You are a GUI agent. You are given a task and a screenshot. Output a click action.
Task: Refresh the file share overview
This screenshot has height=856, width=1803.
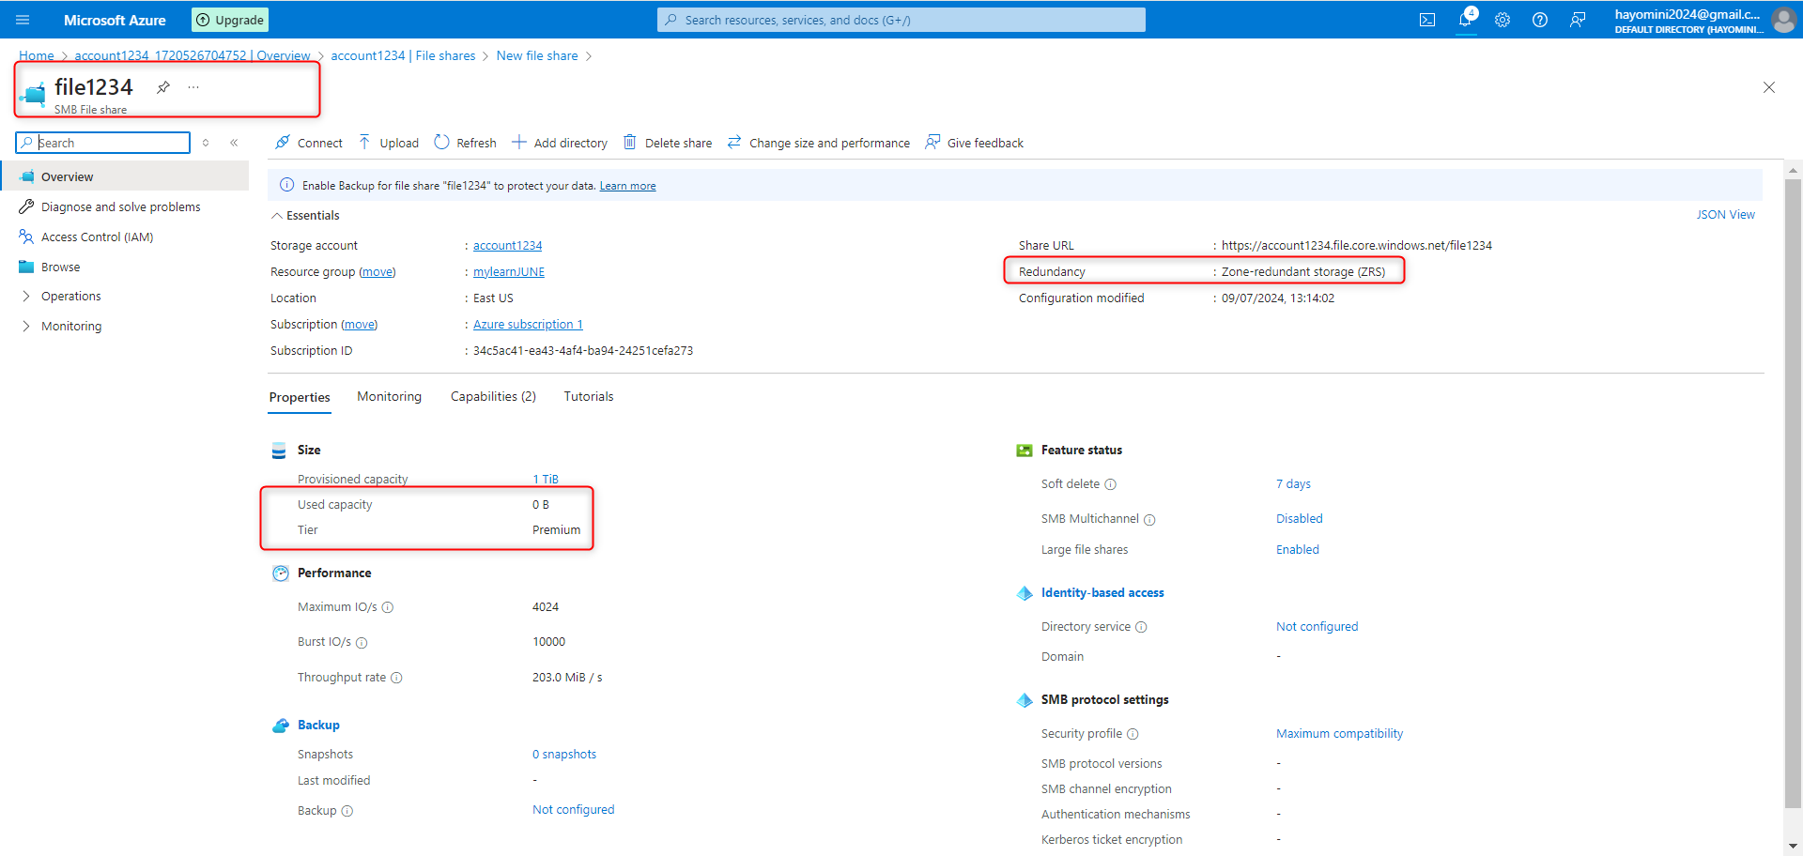466,143
